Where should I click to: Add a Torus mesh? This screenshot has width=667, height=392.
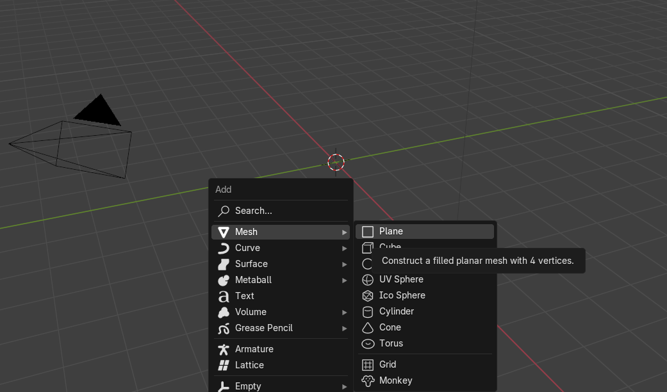[x=425, y=343]
